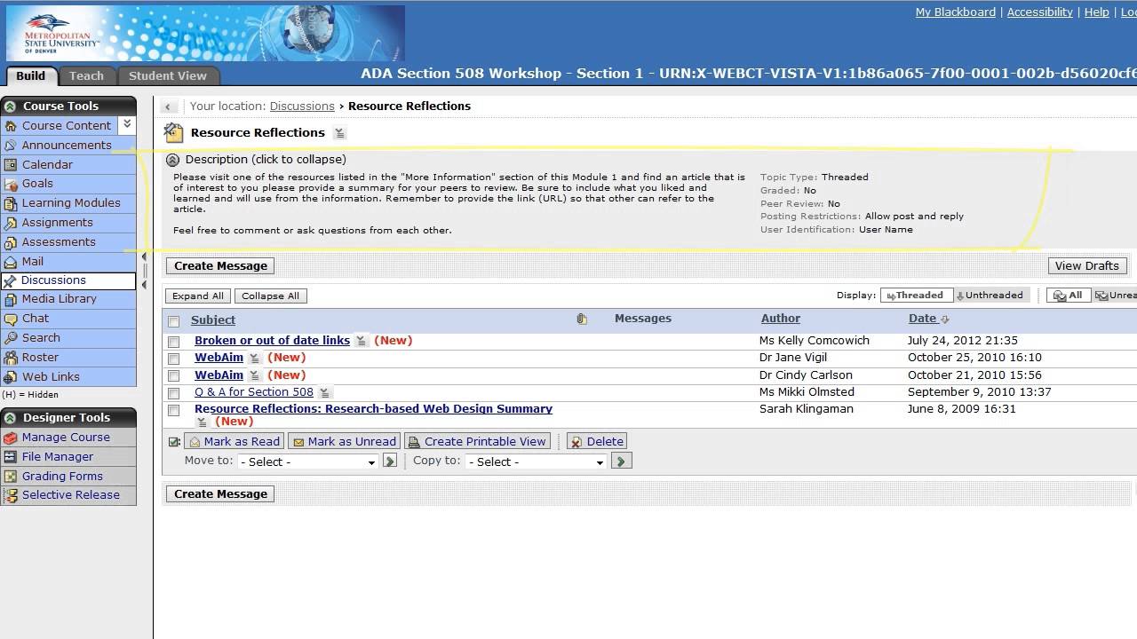The height and width of the screenshot is (639, 1137).
Task: Click the Delete button
Action: point(597,441)
